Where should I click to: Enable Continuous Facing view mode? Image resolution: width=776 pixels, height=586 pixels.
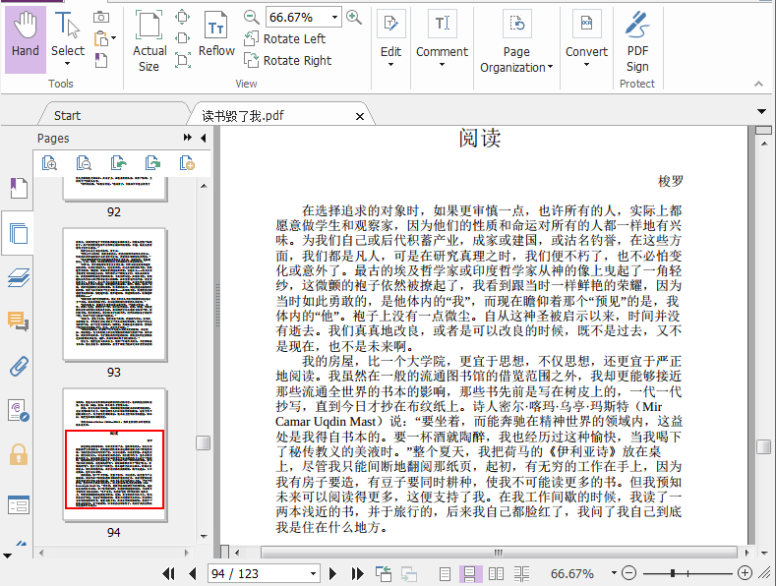521,573
